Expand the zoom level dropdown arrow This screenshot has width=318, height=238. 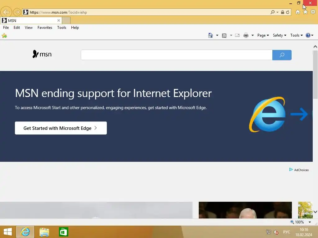pos(310,222)
